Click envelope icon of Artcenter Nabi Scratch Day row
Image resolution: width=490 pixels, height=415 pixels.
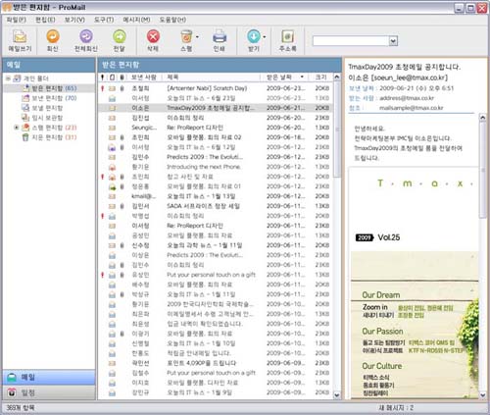[112, 88]
